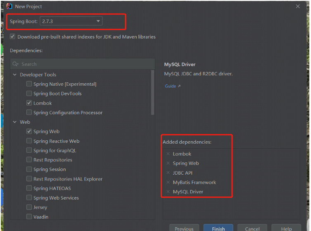The width and height of the screenshot is (311, 231).
Task: Click Finish to create the project
Action: (x=218, y=228)
